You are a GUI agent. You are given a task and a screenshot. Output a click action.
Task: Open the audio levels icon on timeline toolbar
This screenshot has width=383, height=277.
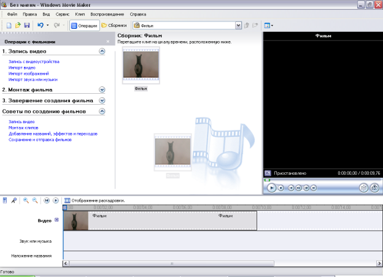pos(5,200)
